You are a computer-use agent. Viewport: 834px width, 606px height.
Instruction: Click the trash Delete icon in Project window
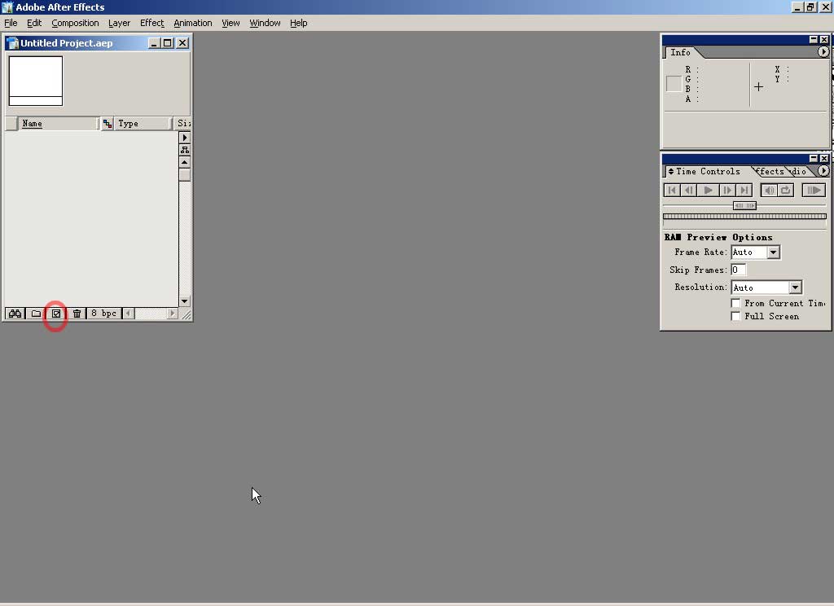coord(77,314)
